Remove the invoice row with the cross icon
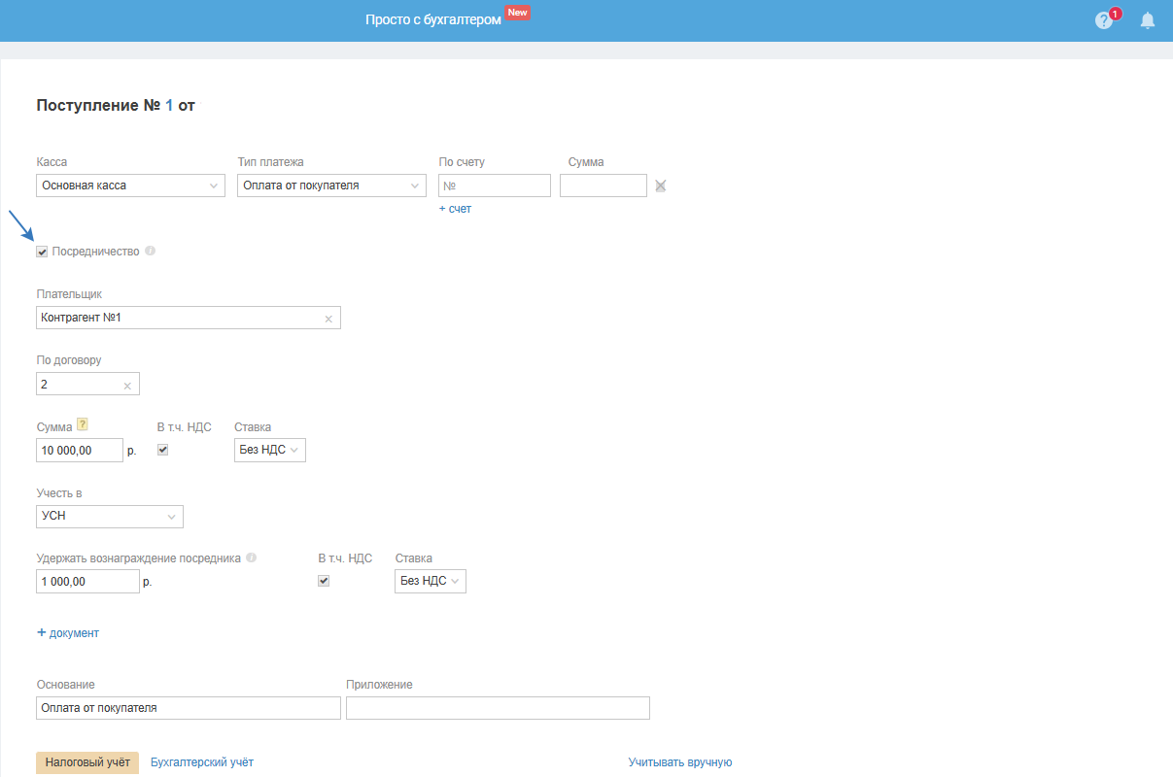 coord(660,186)
